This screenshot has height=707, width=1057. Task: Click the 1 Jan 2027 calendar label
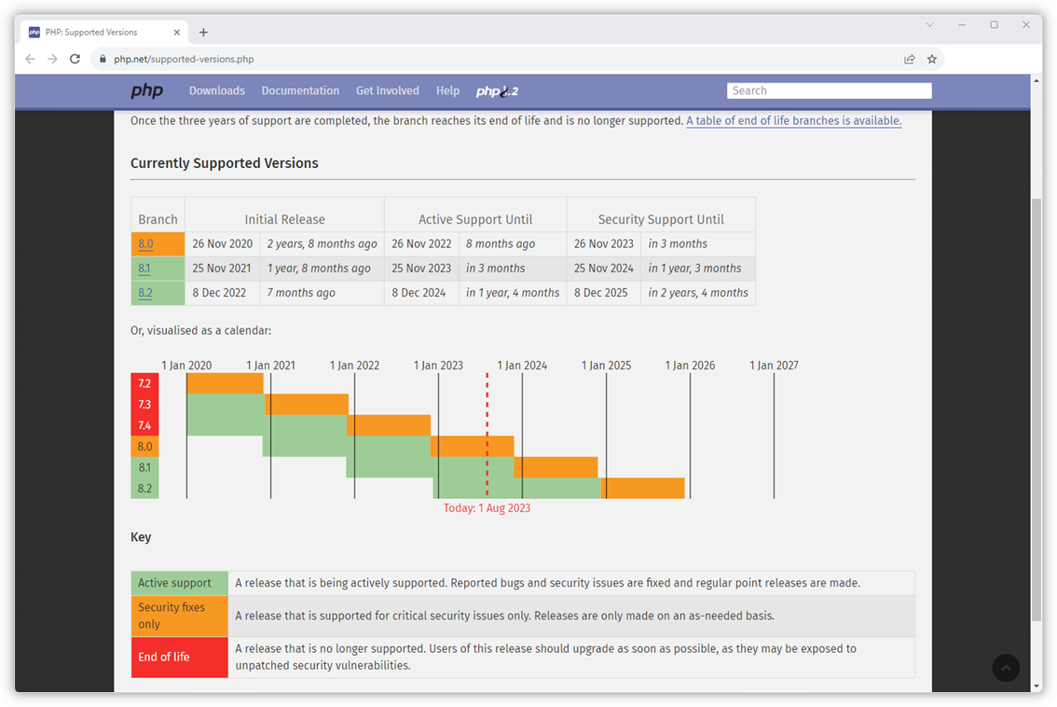pyautogui.click(x=774, y=365)
